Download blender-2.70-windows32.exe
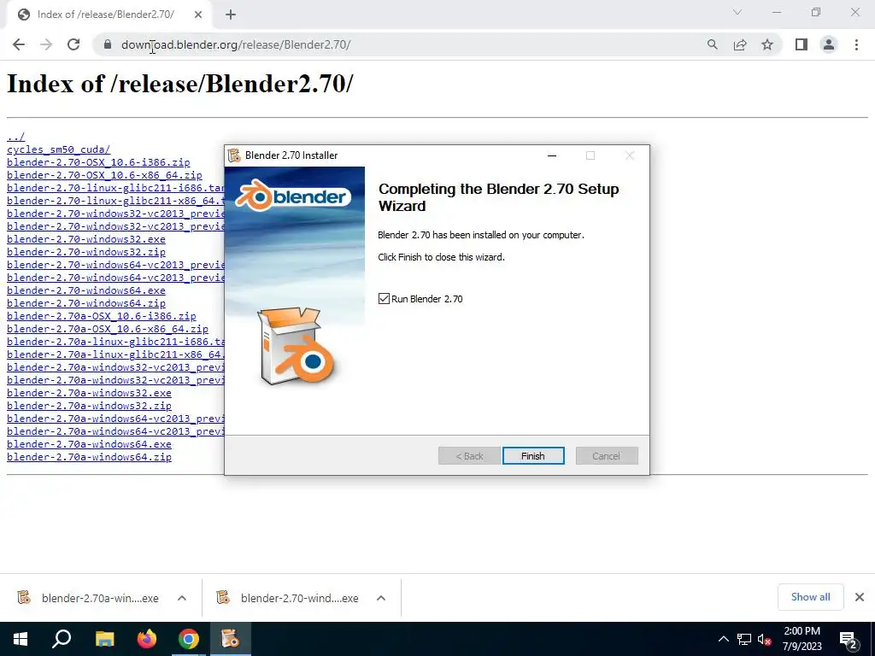Screen dimensions: 875x656 86,239
